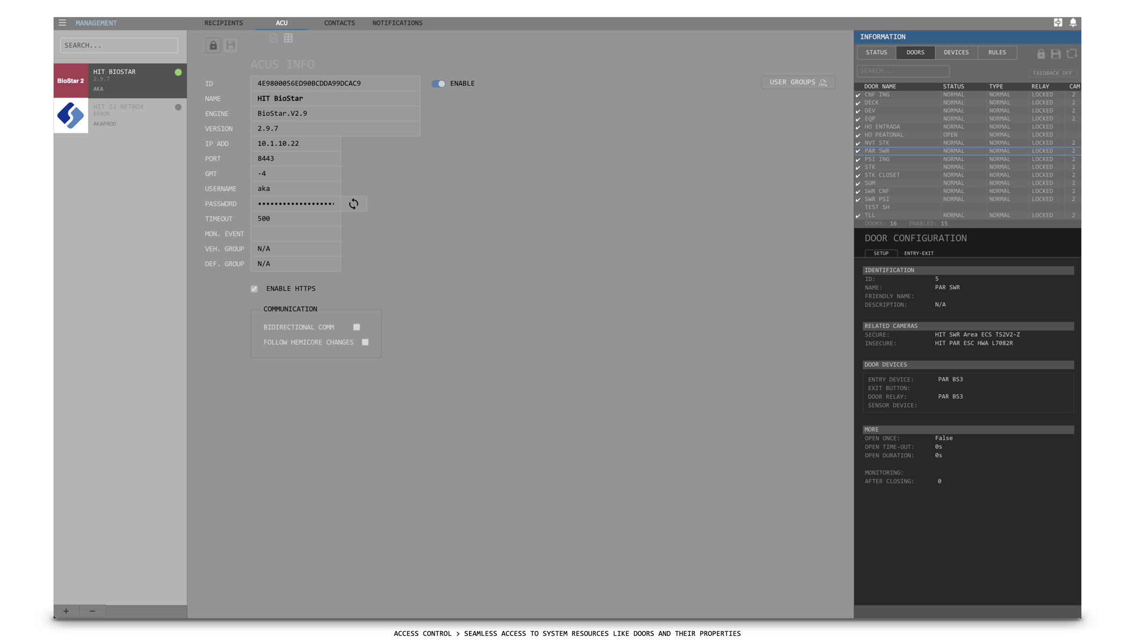Click the plus button below the device list

[66, 611]
